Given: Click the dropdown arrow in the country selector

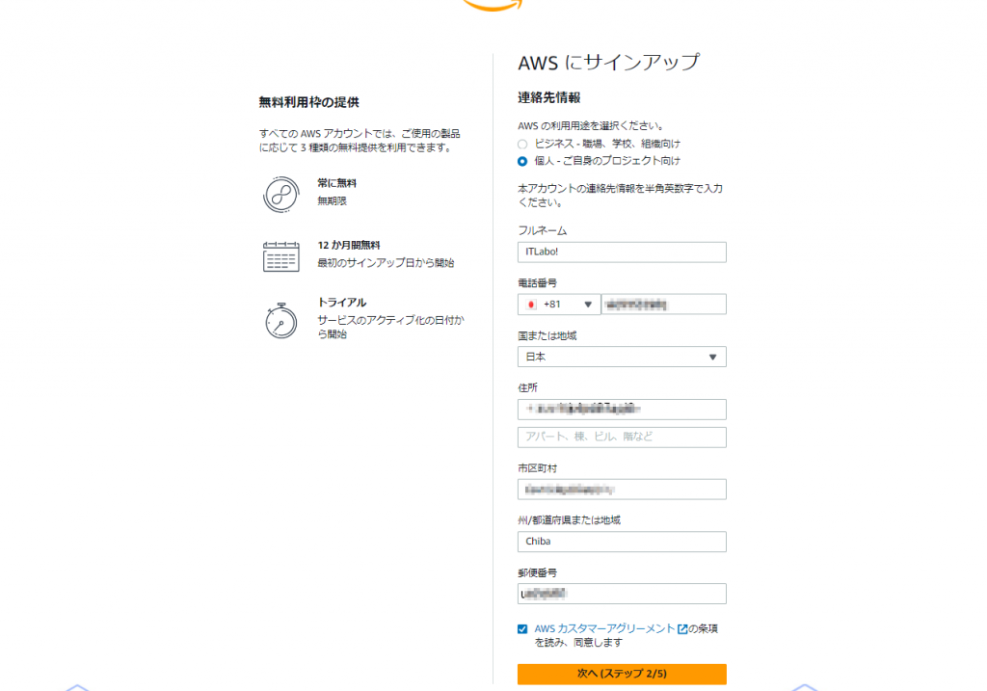Looking at the screenshot, I should coord(712,357).
